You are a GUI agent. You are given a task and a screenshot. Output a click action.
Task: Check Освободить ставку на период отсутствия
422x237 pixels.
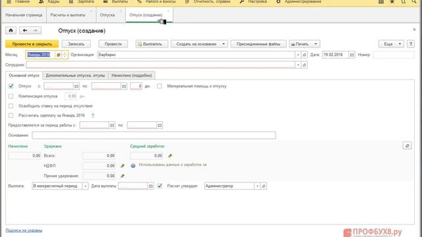[x=11, y=106]
